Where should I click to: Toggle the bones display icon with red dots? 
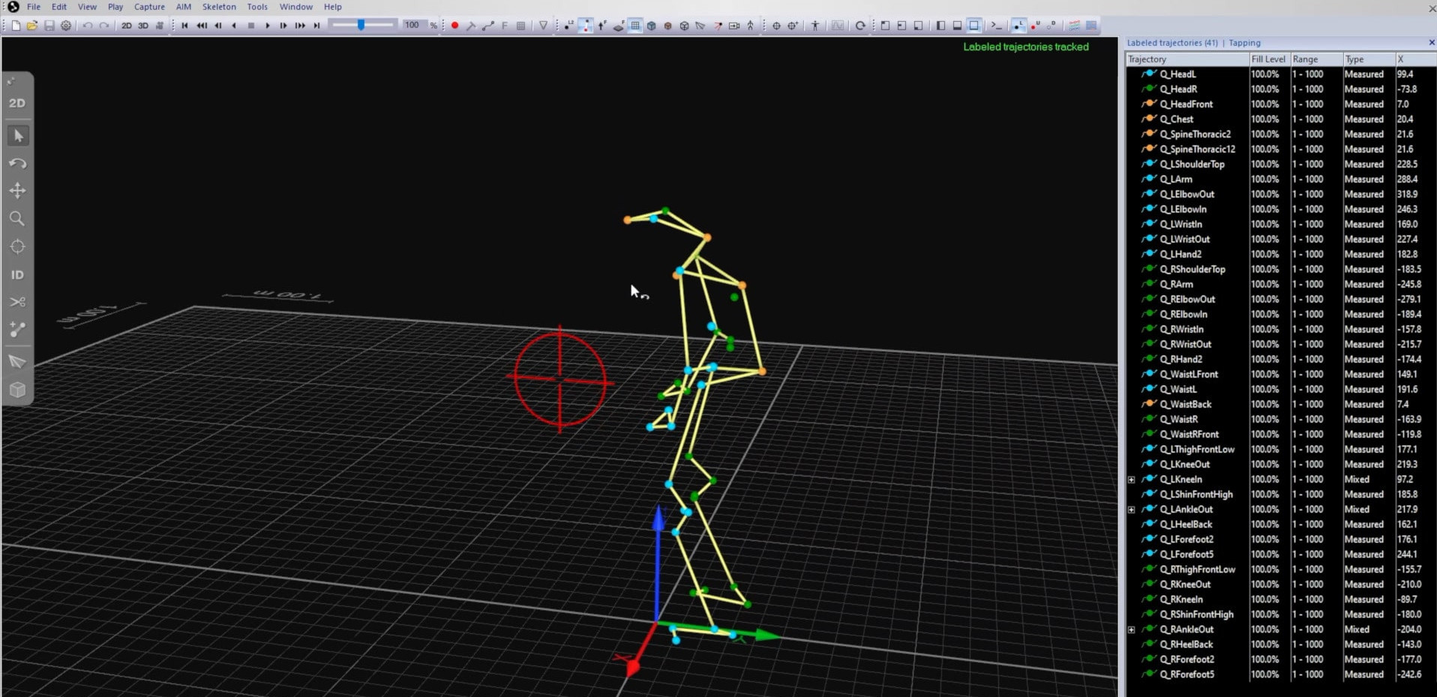(585, 26)
